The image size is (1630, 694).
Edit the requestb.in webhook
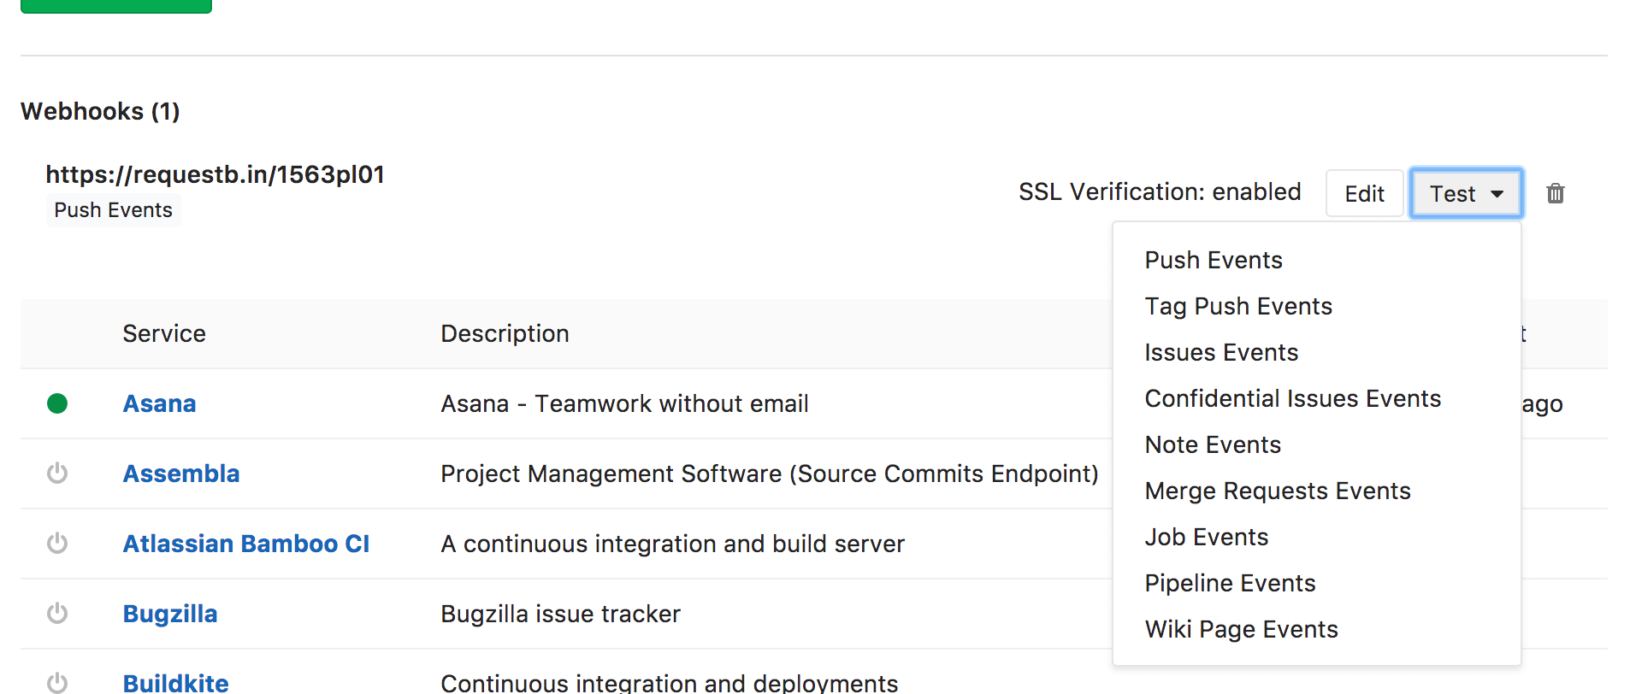[1363, 194]
